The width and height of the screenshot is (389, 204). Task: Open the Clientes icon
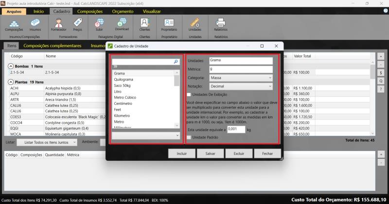point(144,25)
